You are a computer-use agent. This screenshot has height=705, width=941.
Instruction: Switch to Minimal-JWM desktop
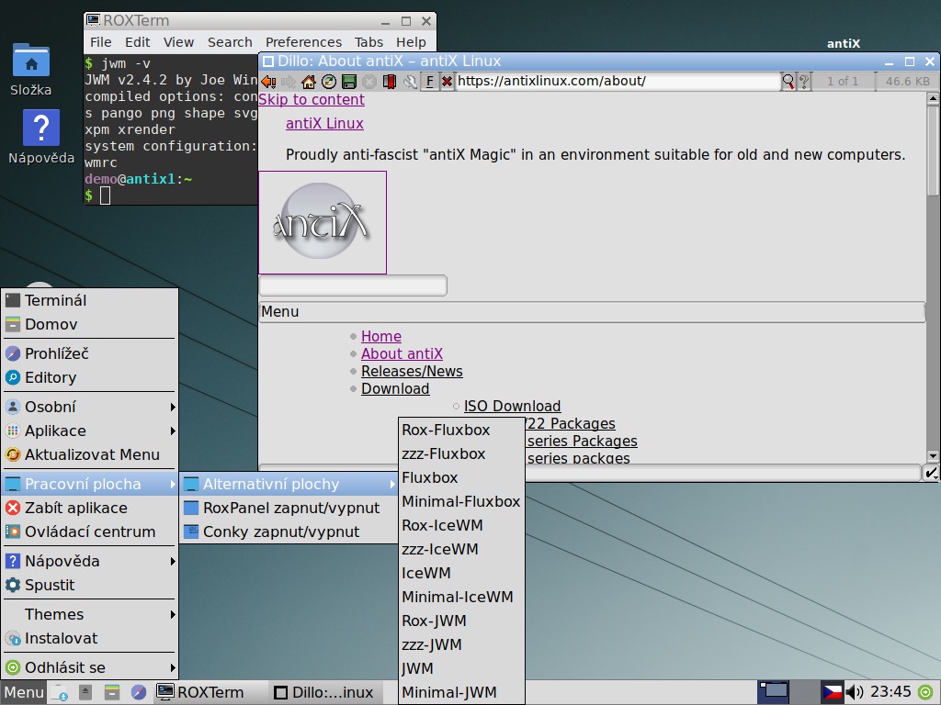point(461,692)
